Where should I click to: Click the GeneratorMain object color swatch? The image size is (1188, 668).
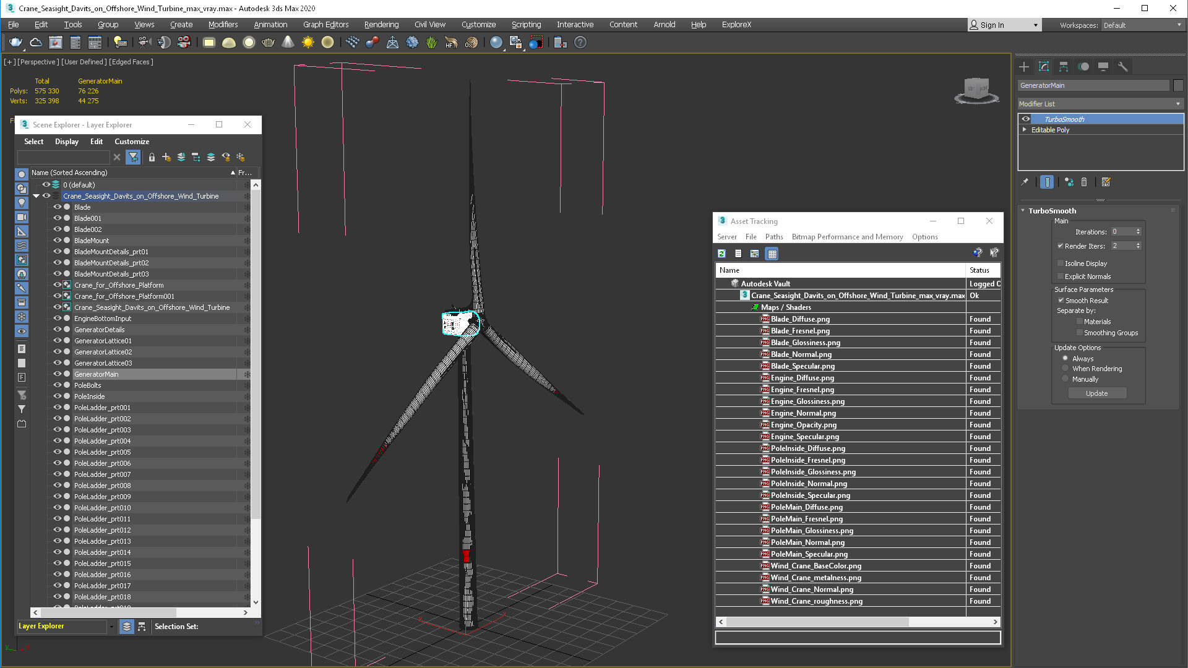click(x=1178, y=85)
